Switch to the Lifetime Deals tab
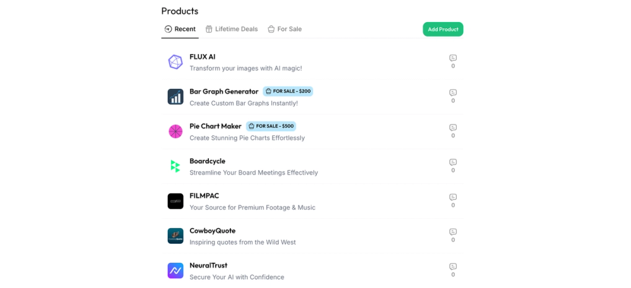The height and width of the screenshot is (288, 631). pyautogui.click(x=232, y=30)
